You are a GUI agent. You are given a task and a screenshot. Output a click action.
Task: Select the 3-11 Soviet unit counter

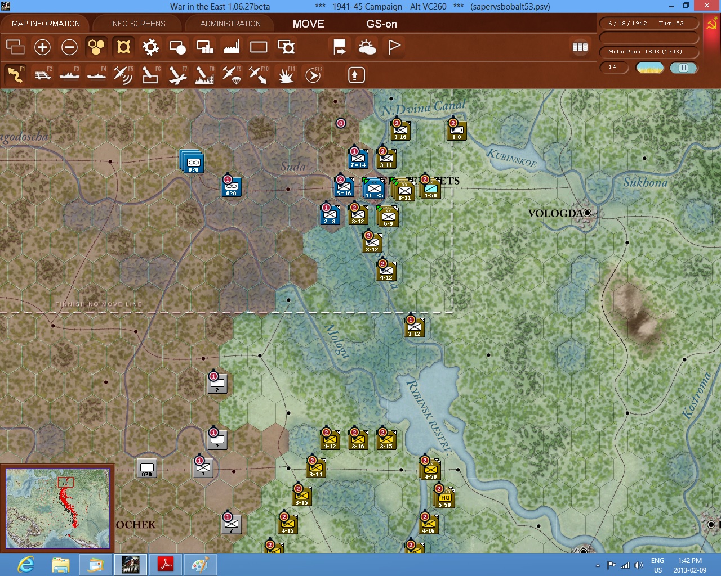coord(386,159)
